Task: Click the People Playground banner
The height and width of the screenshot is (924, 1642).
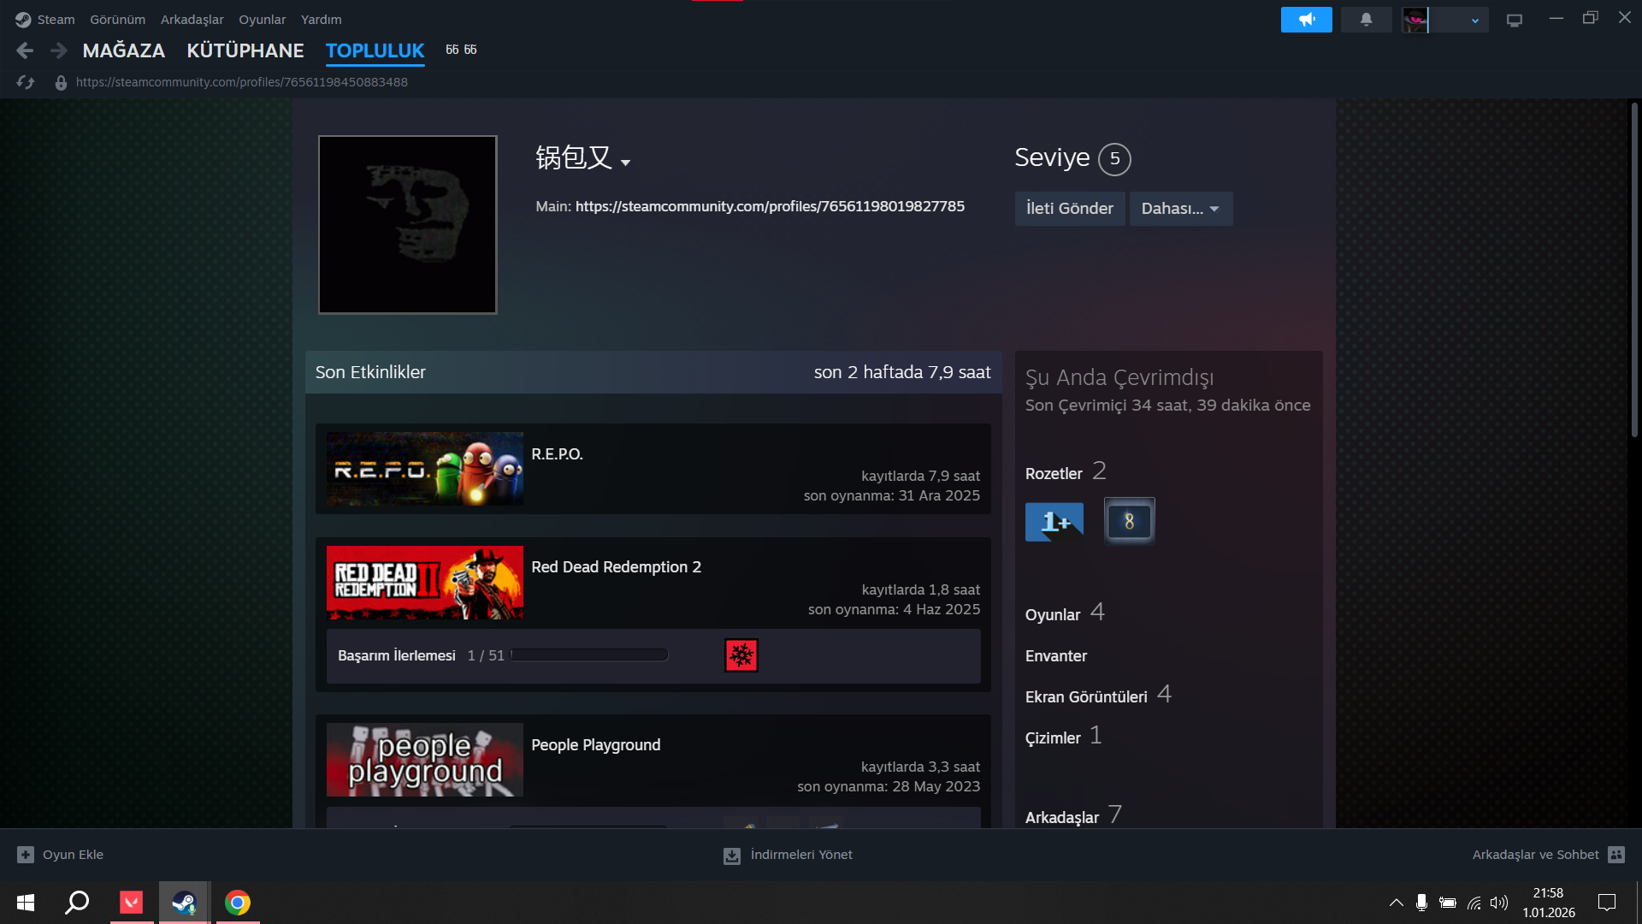Action: pos(425,760)
